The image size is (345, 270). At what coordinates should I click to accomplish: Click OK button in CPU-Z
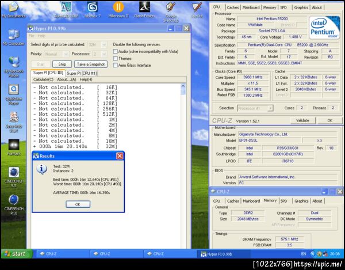(329, 120)
